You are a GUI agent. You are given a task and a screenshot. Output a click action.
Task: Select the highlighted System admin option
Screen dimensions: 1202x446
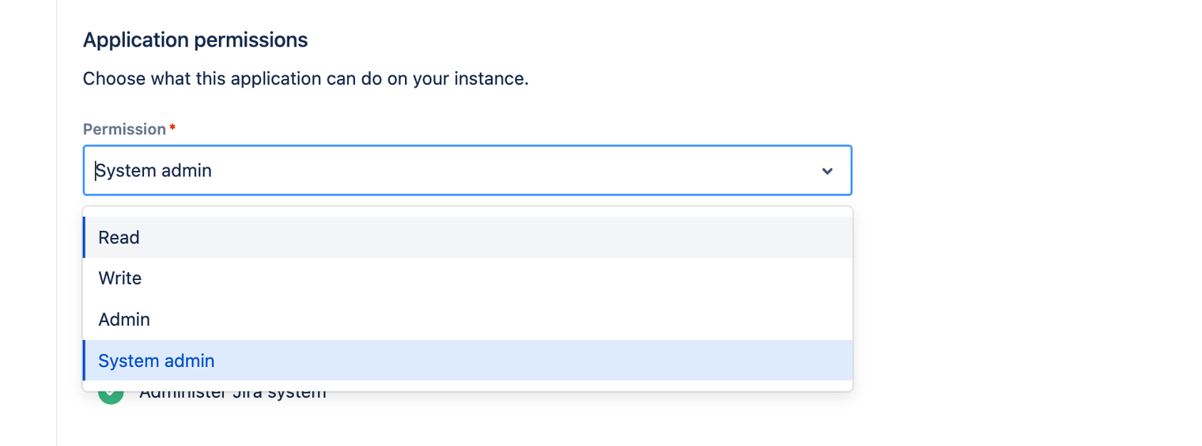coord(157,361)
